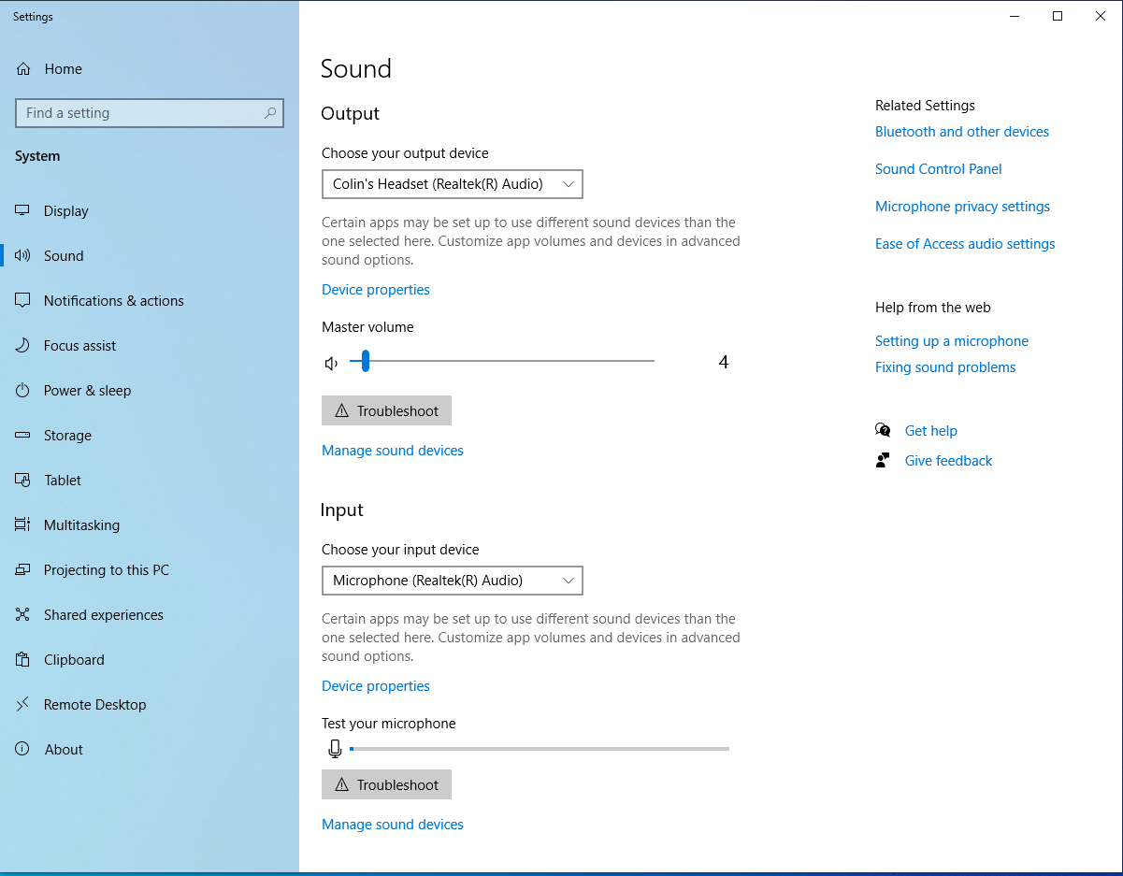The image size is (1123, 876).
Task: Open the input device dropdown
Action: coord(453,581)
